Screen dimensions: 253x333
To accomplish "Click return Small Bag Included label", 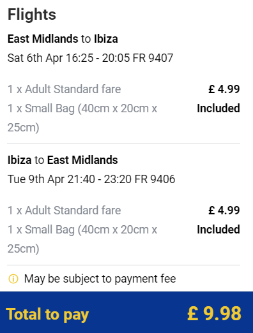I will pos(218,230).
